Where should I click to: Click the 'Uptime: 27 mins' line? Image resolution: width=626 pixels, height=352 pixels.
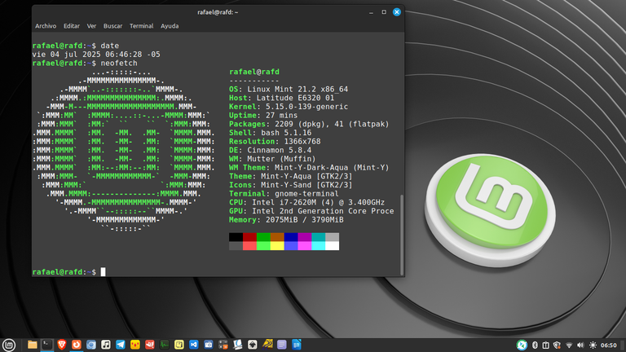click(x=263, y=116)
